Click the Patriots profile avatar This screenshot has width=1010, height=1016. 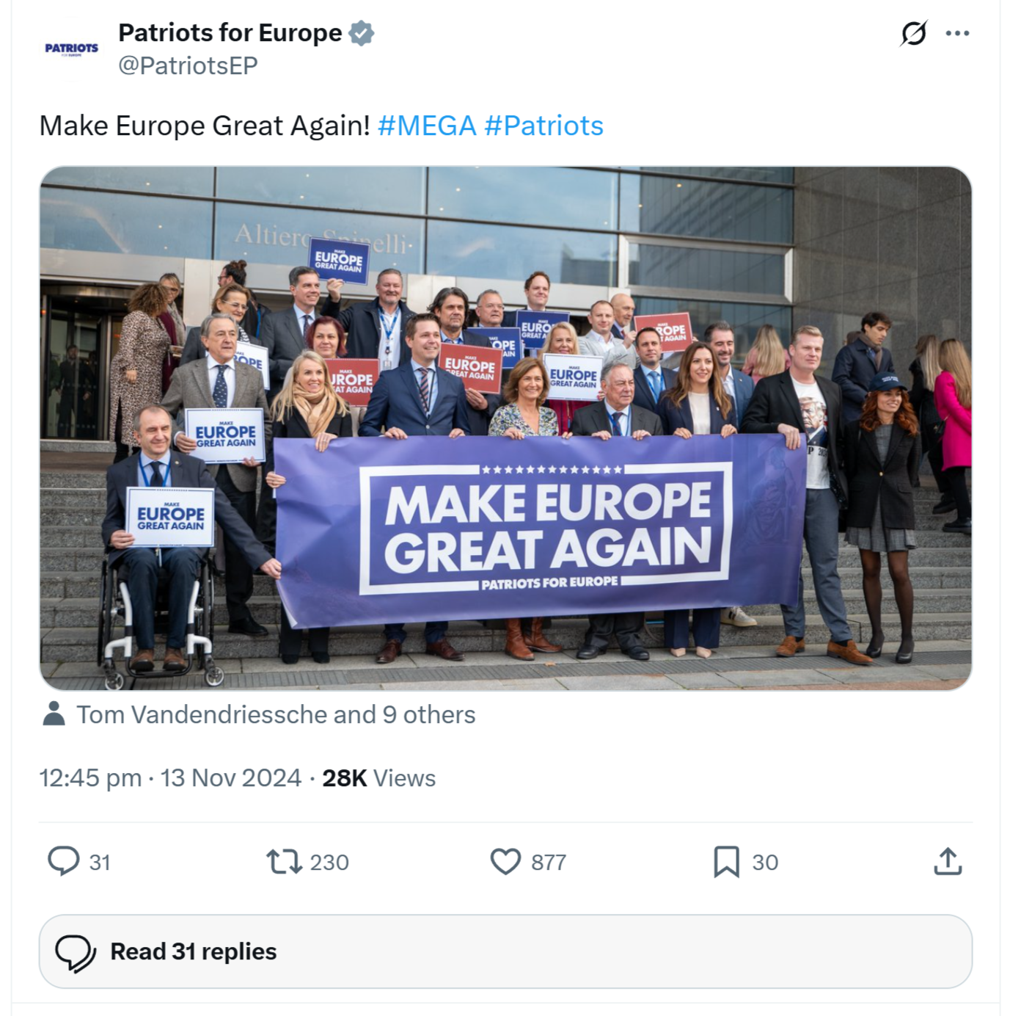coord(71,48)
